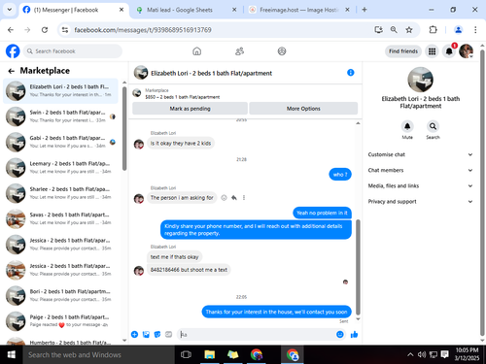Viewport: 486px width, 364px height.
Task: Open the tab search dropdown arrow
Action: click(10, 10)
